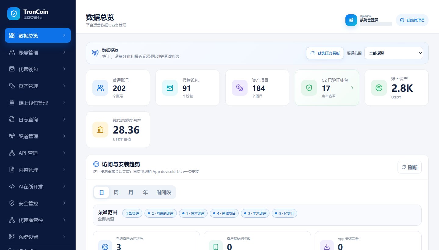Image resolution: width=439 pixels, height=250 pixels.
Task: Toggle the 4 · 商城项目 chip
Action: click(224, 213)
